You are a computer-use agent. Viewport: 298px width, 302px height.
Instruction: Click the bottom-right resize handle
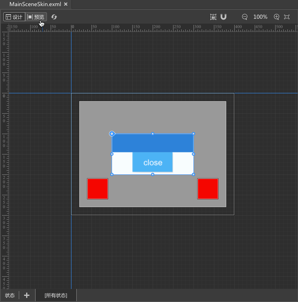193,174
